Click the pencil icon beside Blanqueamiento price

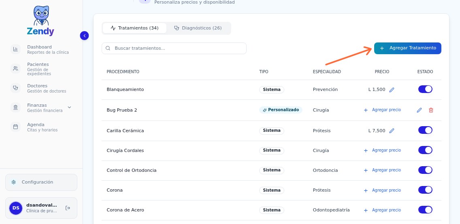[x=392, y=90]
